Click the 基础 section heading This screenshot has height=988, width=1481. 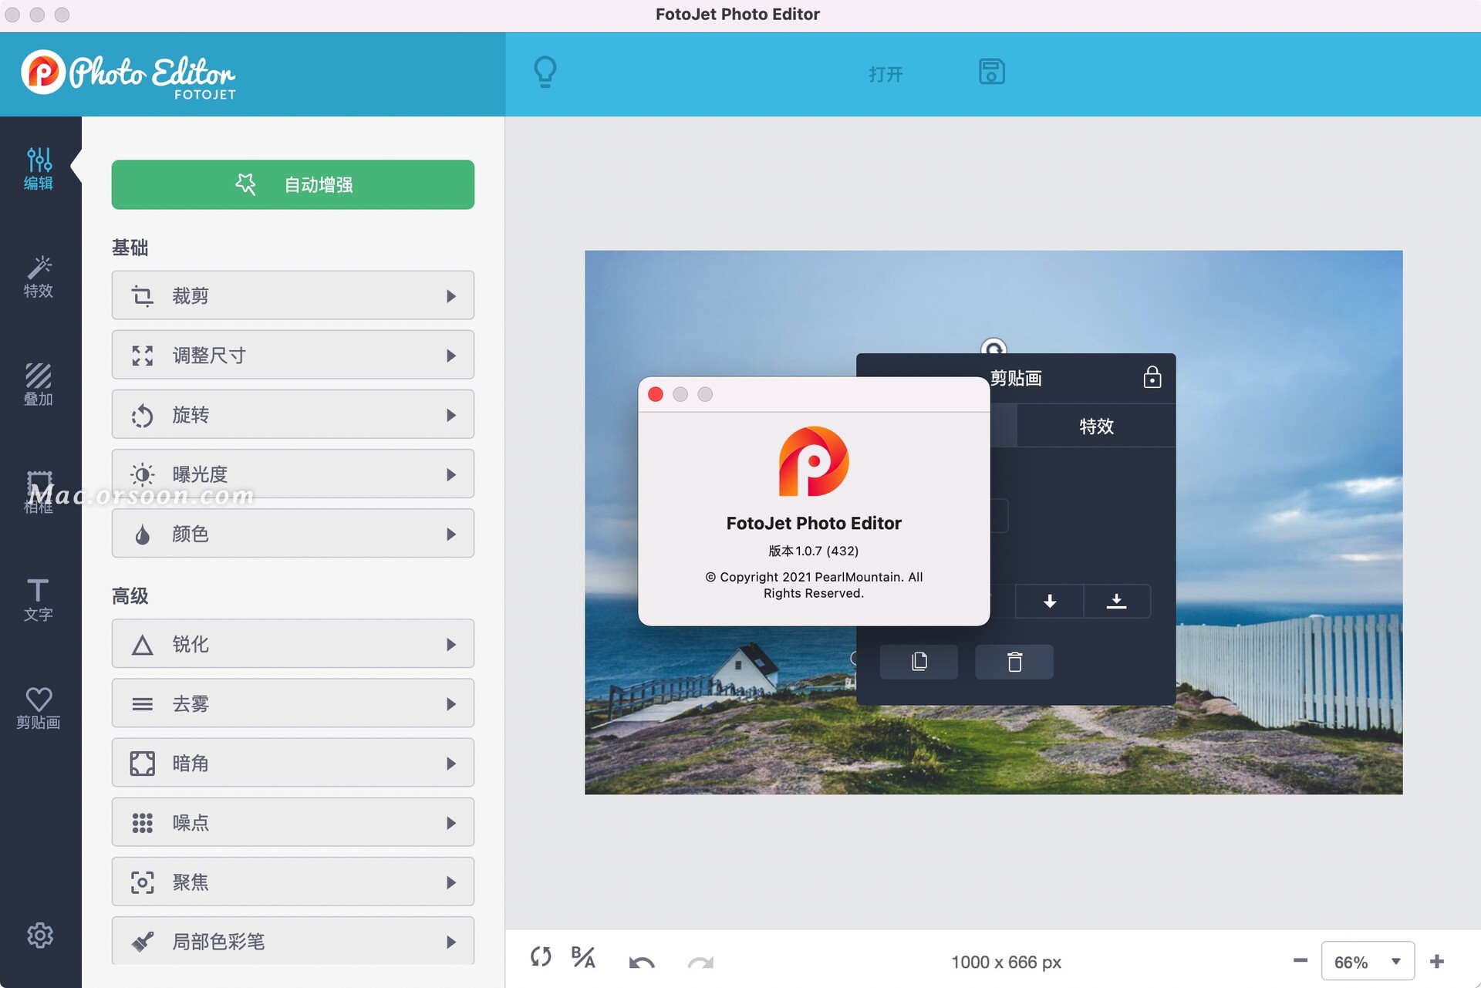pos(130,247)
